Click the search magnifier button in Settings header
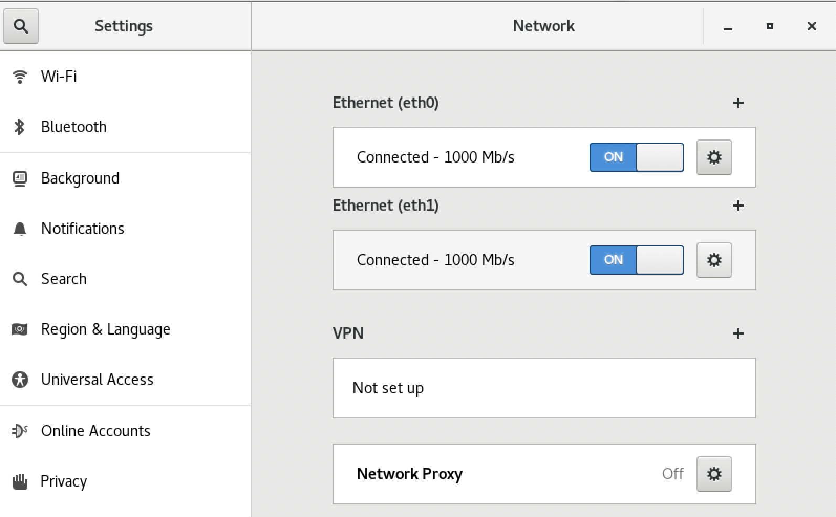 pos(21,26)
